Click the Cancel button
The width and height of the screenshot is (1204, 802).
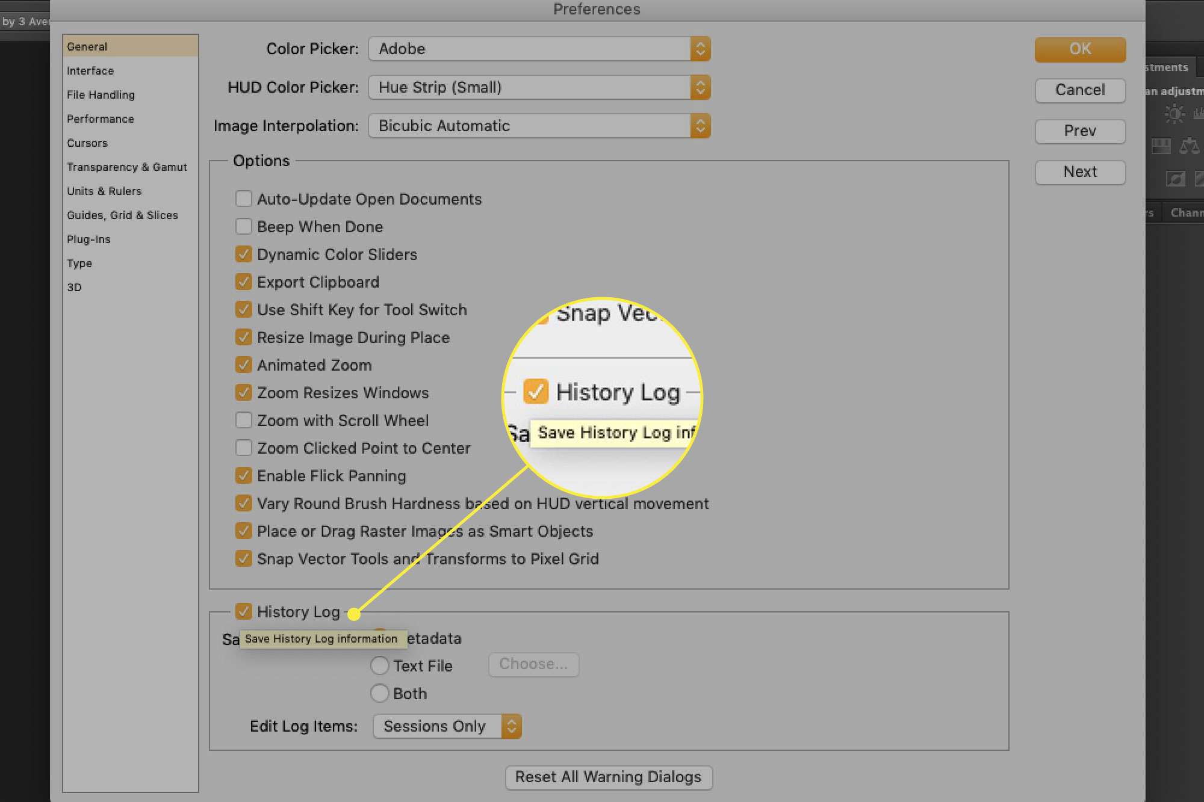click(x=1080, y=90)
